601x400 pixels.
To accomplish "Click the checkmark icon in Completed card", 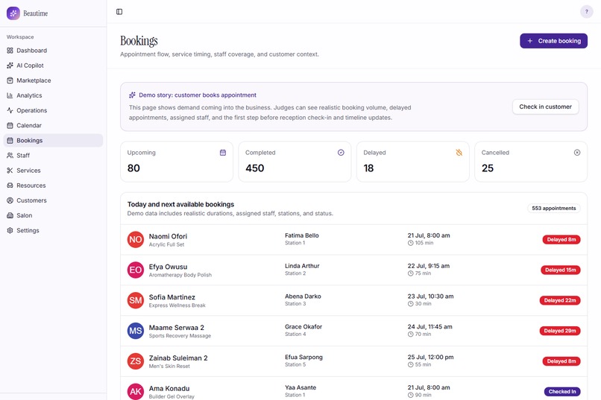I will click(x=341, y=153).
